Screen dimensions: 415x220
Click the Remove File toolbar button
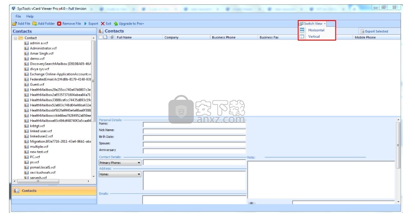tap(69, 23)
